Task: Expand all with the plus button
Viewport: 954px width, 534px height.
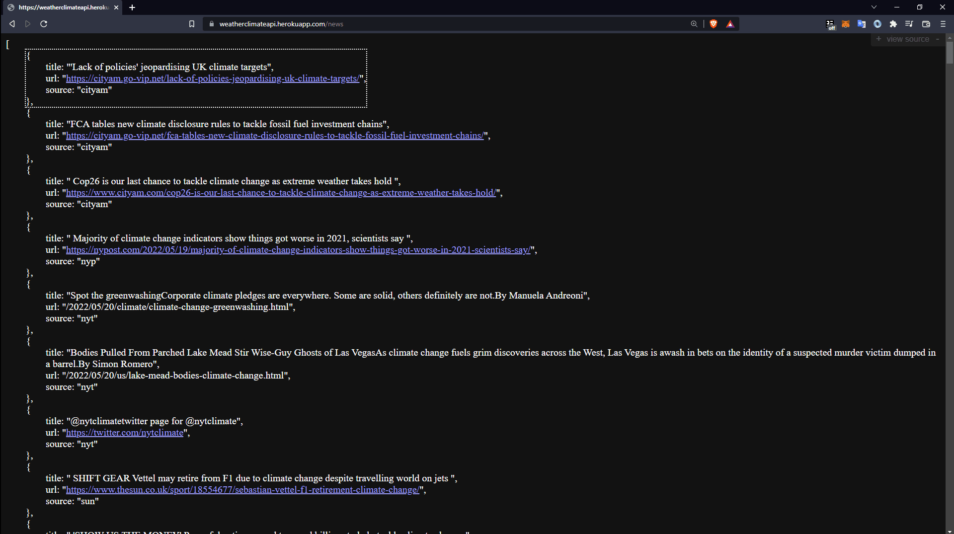Action: click(878, 39)
